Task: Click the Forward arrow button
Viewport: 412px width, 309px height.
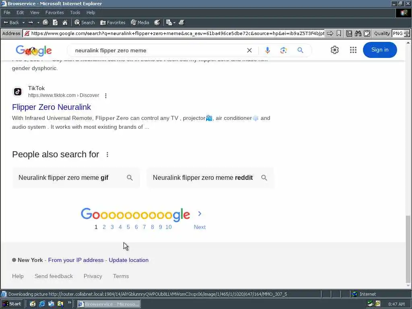Action: 31,23
